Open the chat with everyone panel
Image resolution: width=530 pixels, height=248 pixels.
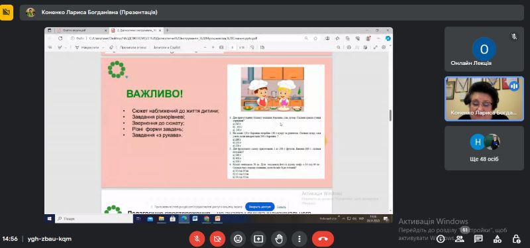478,239
